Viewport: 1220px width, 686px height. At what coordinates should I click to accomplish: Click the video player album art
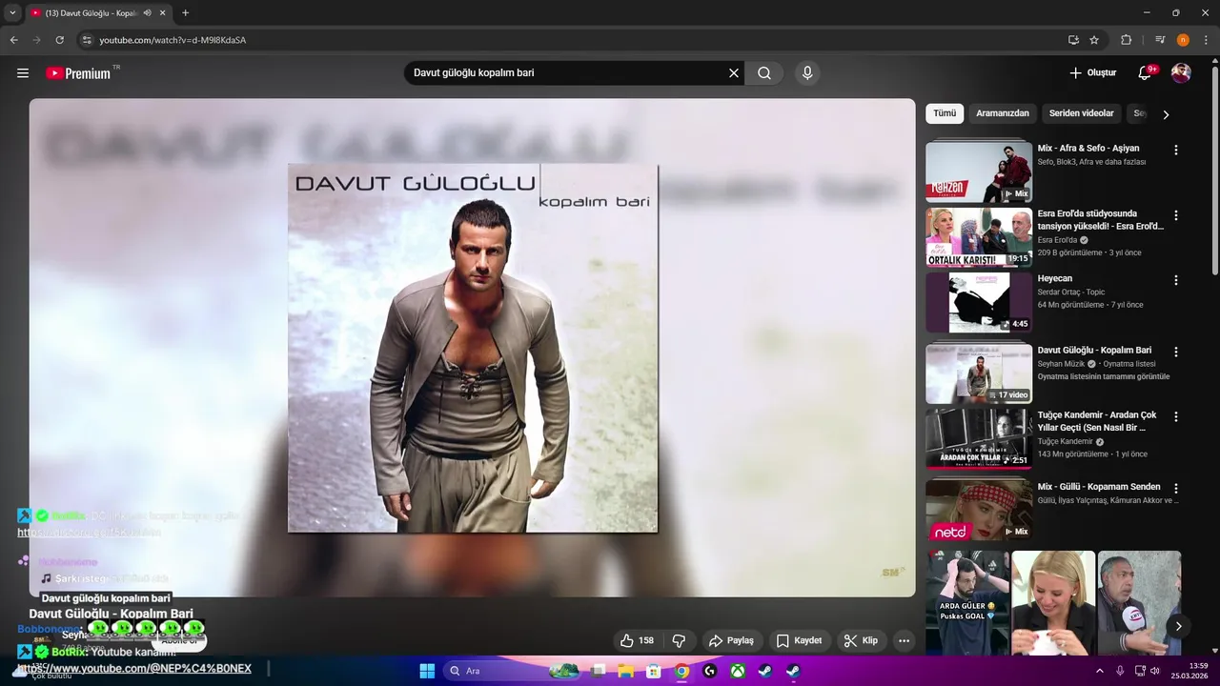(473, 348)
